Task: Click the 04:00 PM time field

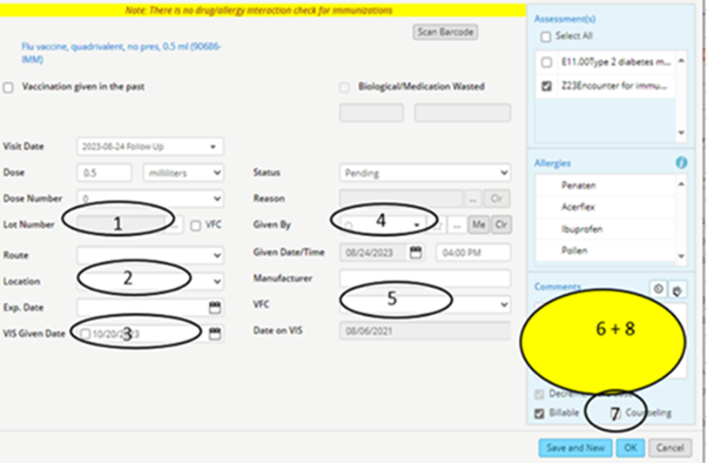Action: click(x=474, y=252)
